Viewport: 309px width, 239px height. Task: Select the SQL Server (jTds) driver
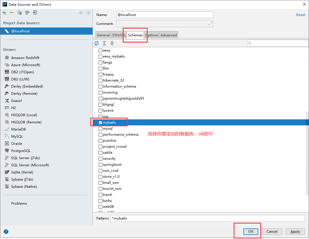[26, 158]
